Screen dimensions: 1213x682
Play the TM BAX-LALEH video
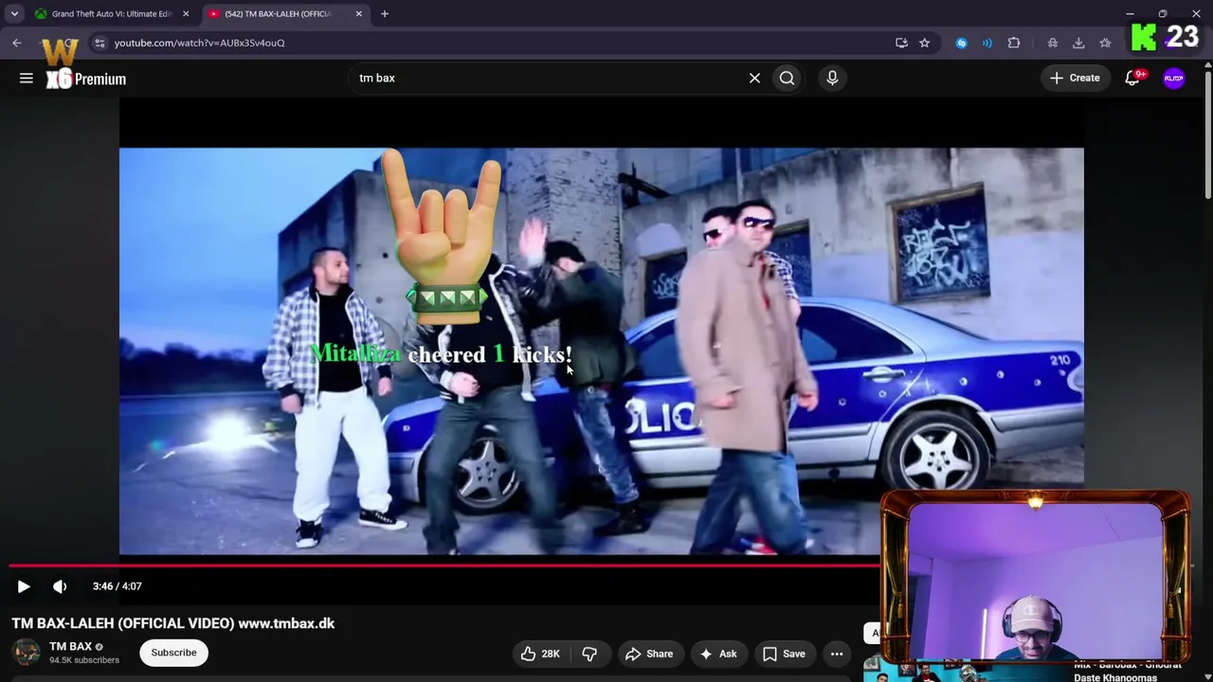pyautogui.click(x=24, y=586)
